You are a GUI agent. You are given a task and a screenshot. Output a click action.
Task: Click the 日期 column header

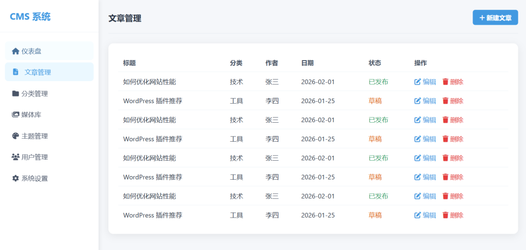tap(307, 63)
